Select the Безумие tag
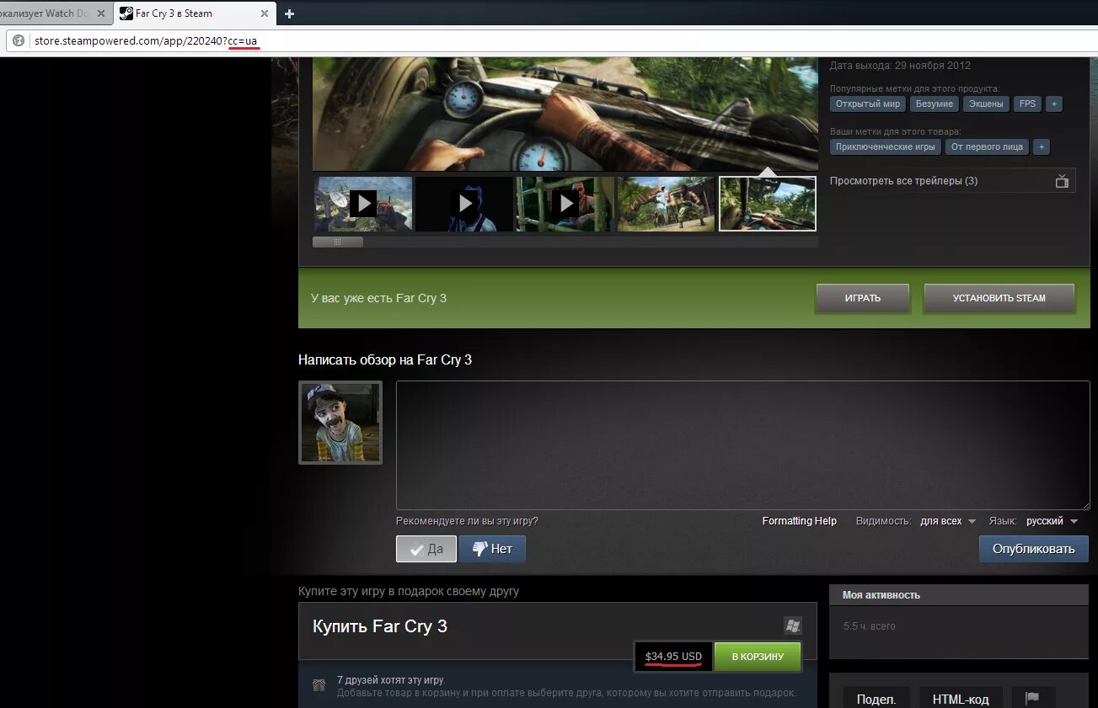1098x708 pixels. point(935,104)
